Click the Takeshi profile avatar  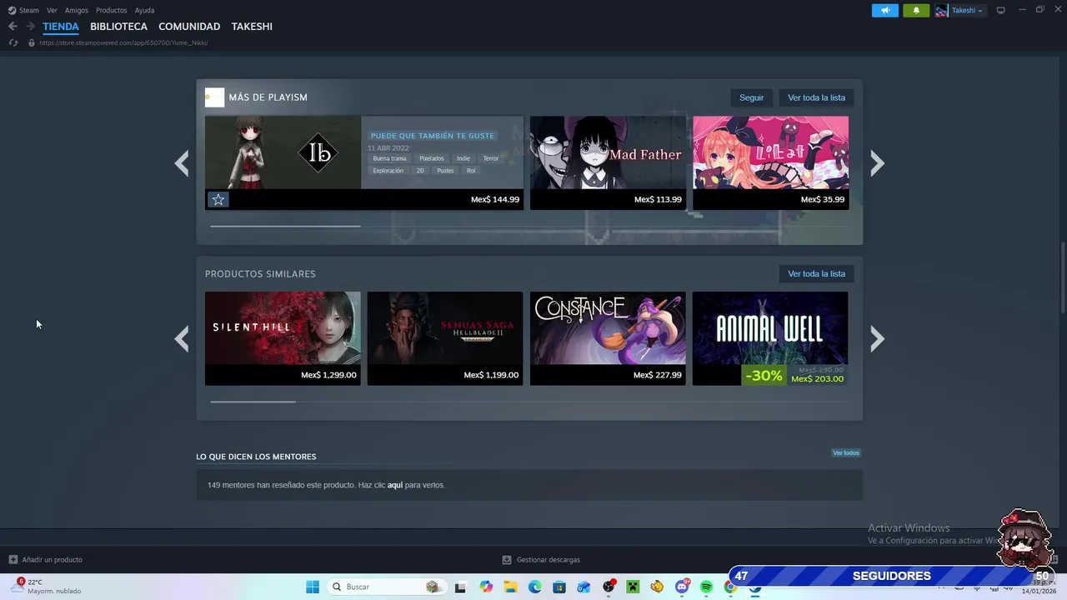941,10
